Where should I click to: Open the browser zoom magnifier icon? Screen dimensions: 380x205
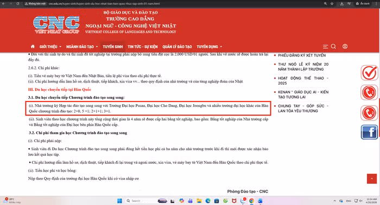click(326, 4)
